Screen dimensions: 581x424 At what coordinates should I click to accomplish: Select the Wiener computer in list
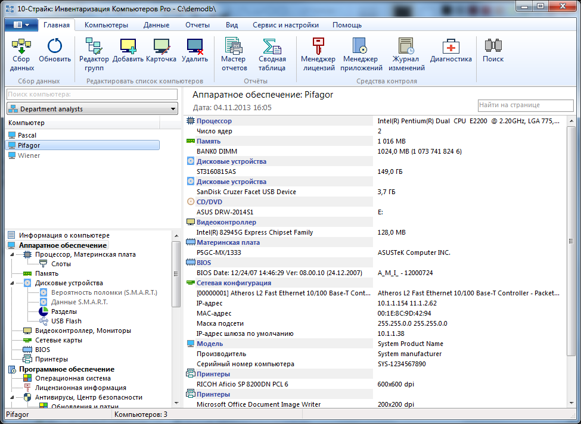tap(29, 155)
